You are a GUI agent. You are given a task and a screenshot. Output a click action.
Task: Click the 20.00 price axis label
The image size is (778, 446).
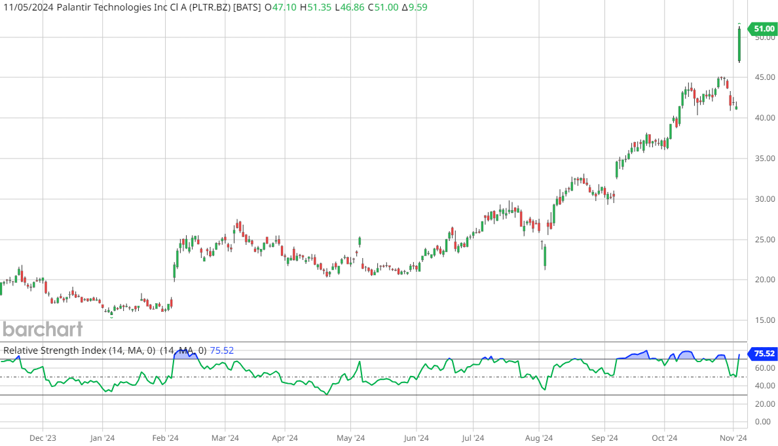coord(765,280)
